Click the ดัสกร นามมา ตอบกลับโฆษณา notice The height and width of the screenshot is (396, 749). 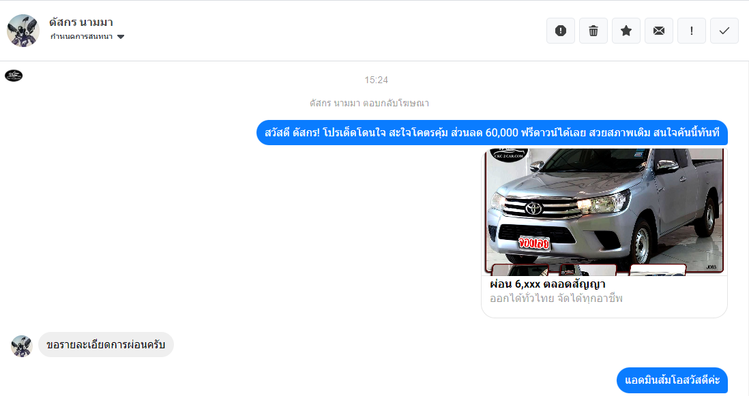click(369, 103)
